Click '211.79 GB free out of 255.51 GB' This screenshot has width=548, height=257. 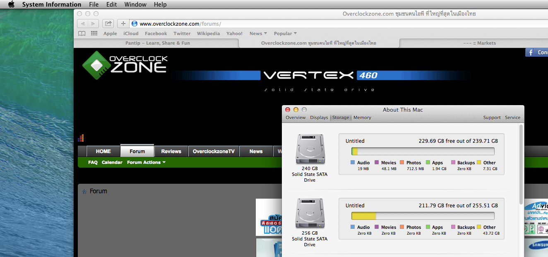coord(458,205)
